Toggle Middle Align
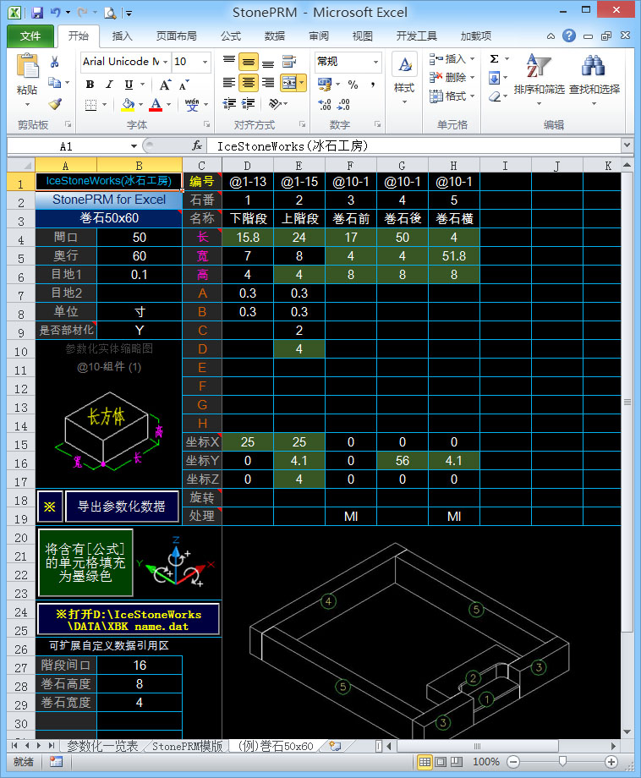 (x=248, y=62)
